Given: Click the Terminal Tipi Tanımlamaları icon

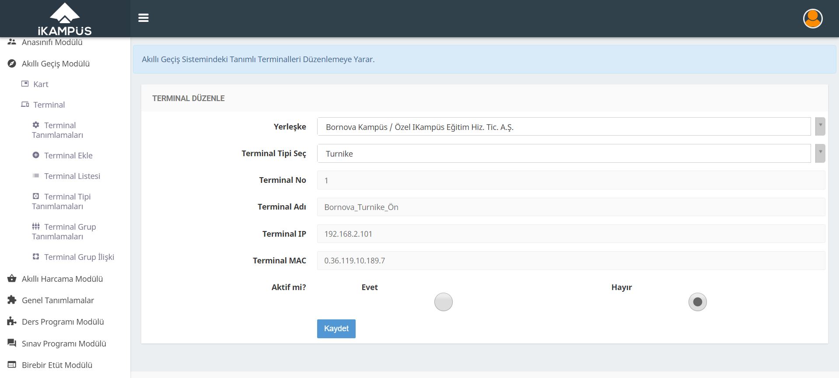Looking at the screenshot, I should [36, 196].
